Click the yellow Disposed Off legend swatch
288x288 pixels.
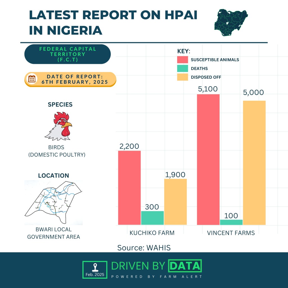click(x=182, y=77)
